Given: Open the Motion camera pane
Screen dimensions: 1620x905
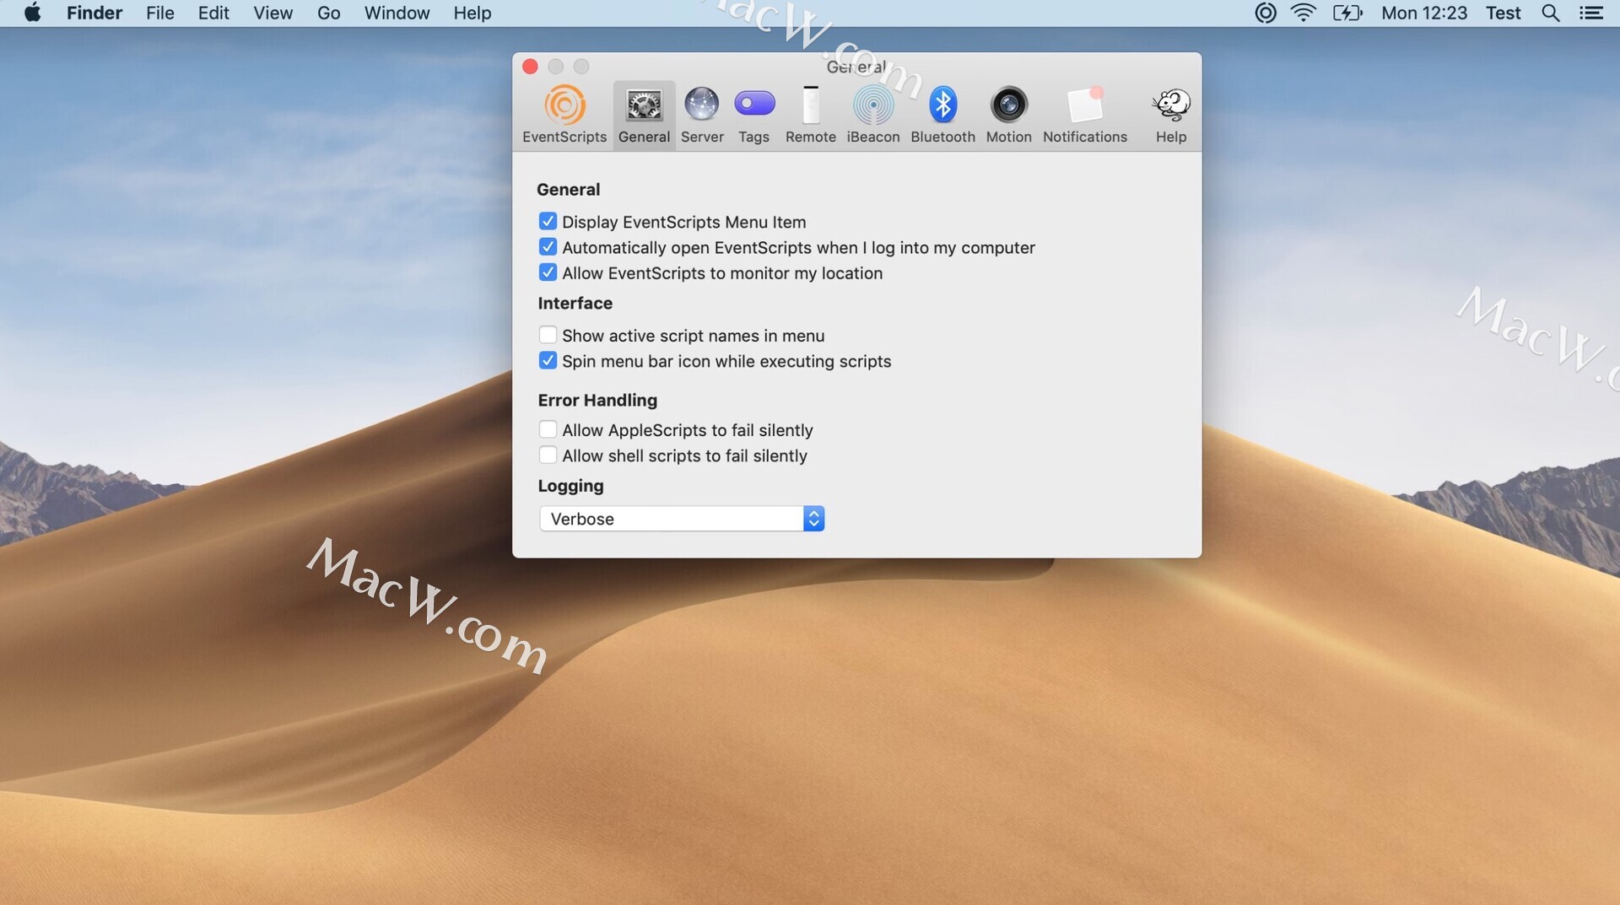Looking at the screenshot, I should pos(1008,116).
